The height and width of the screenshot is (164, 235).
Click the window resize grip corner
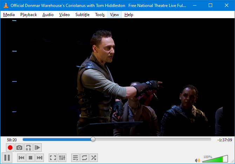click(x=233, y=162)
